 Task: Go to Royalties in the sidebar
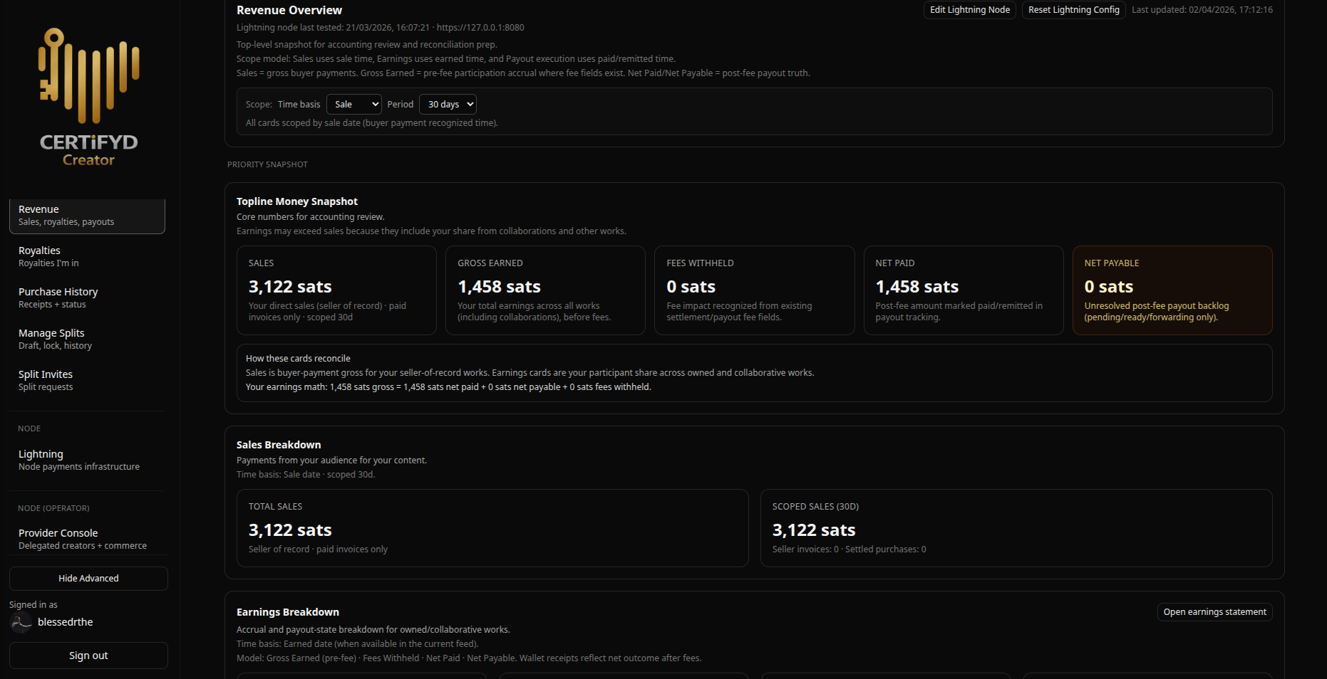(87, 257)
